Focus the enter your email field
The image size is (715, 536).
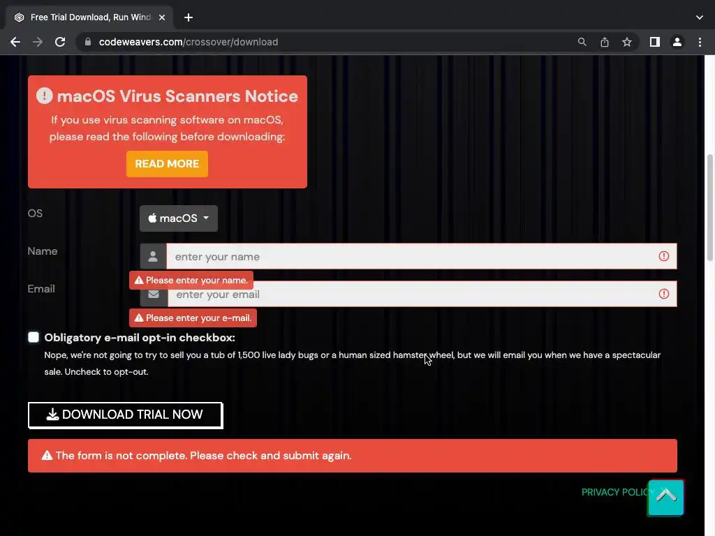(422, 294)
